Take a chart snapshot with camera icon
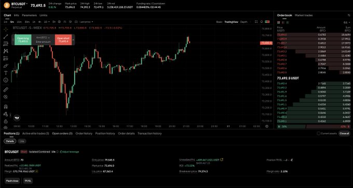 point(76,22)
